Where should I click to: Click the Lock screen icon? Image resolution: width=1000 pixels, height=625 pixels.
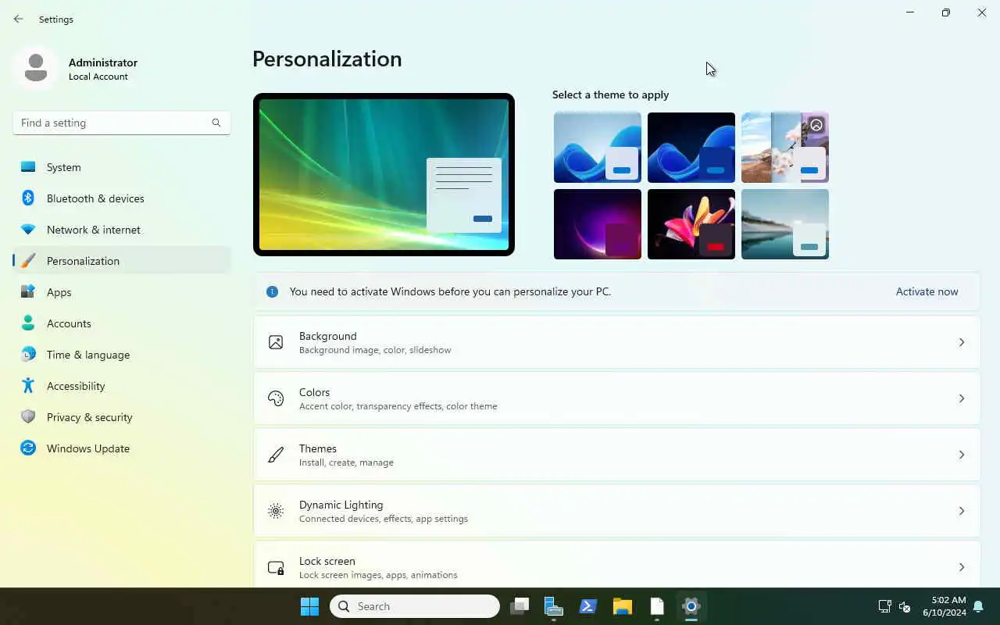tap(276, 567)
